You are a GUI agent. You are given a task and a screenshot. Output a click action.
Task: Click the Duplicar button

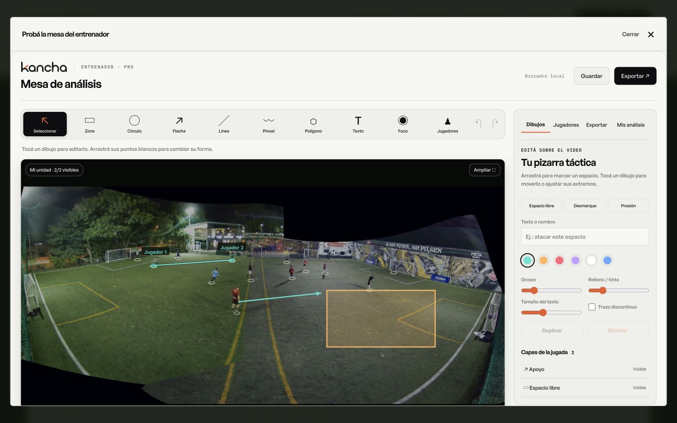(x=552, y=330)
